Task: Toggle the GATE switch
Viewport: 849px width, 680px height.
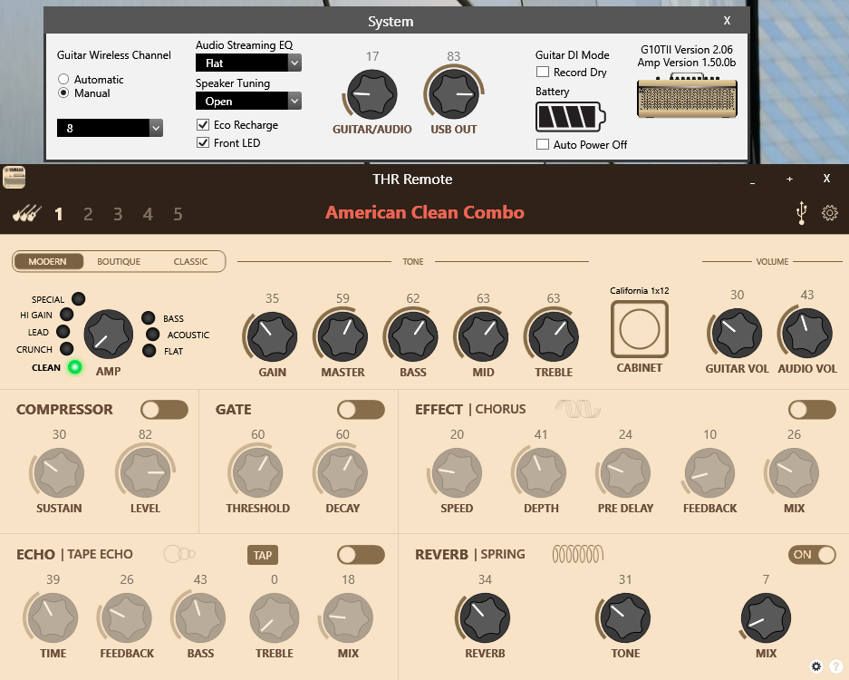Action: click(x=361, y=410)
